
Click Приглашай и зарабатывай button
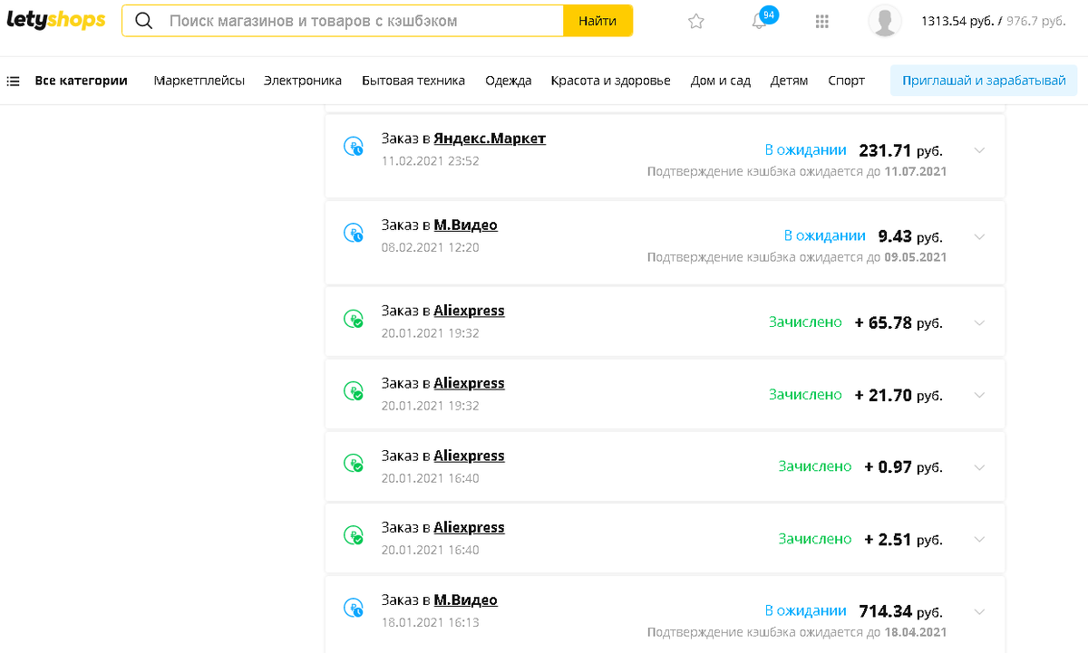click(x=984, y=81)
